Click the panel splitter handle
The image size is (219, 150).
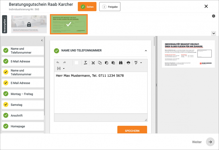[x=156, y=85]
